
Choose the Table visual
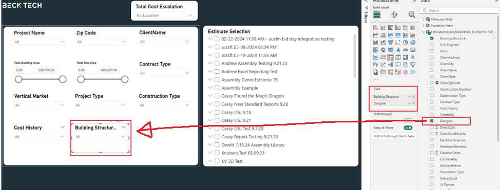[398, 57]
